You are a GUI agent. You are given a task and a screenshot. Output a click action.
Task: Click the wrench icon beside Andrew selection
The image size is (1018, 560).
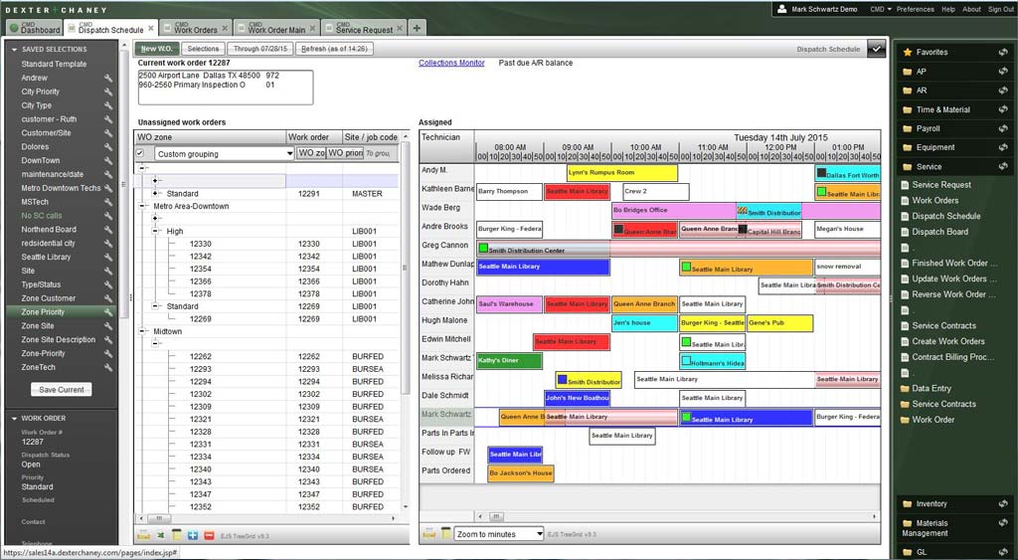[108, 78]
